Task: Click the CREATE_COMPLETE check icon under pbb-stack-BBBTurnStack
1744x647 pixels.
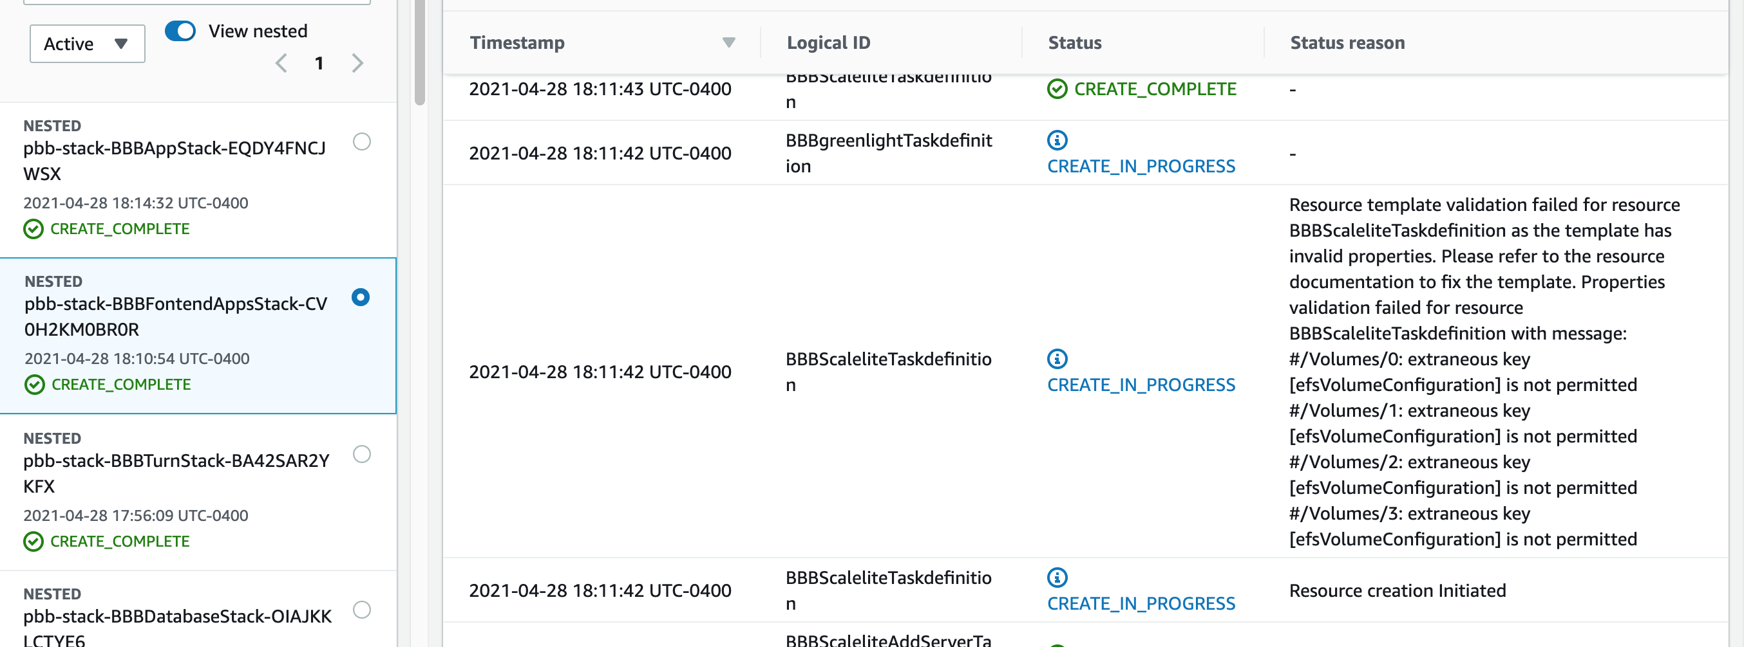Action: [32, 541]
